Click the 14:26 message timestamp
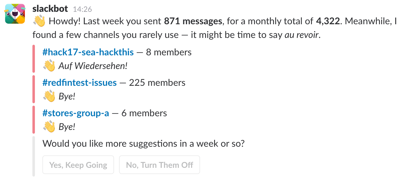 [x=82, y=9]
